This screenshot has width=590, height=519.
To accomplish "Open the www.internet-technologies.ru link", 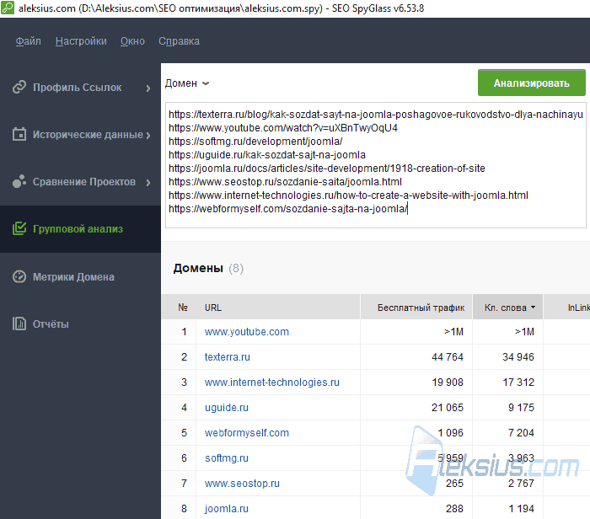I will tap(271, 383).
